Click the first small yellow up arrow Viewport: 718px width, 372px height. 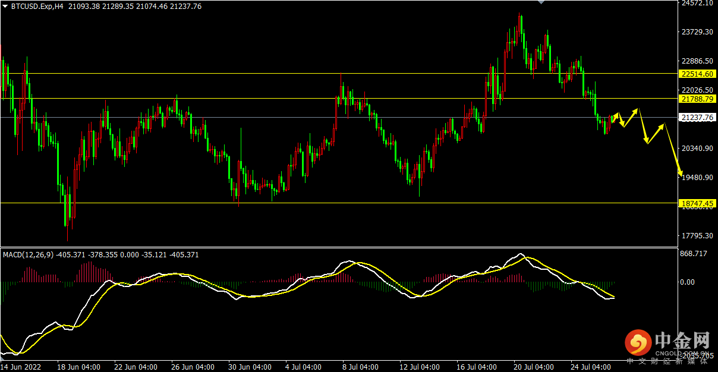click(616, 115)
